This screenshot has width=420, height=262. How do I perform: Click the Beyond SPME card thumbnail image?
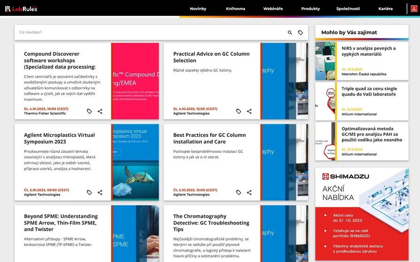(135, 233)
